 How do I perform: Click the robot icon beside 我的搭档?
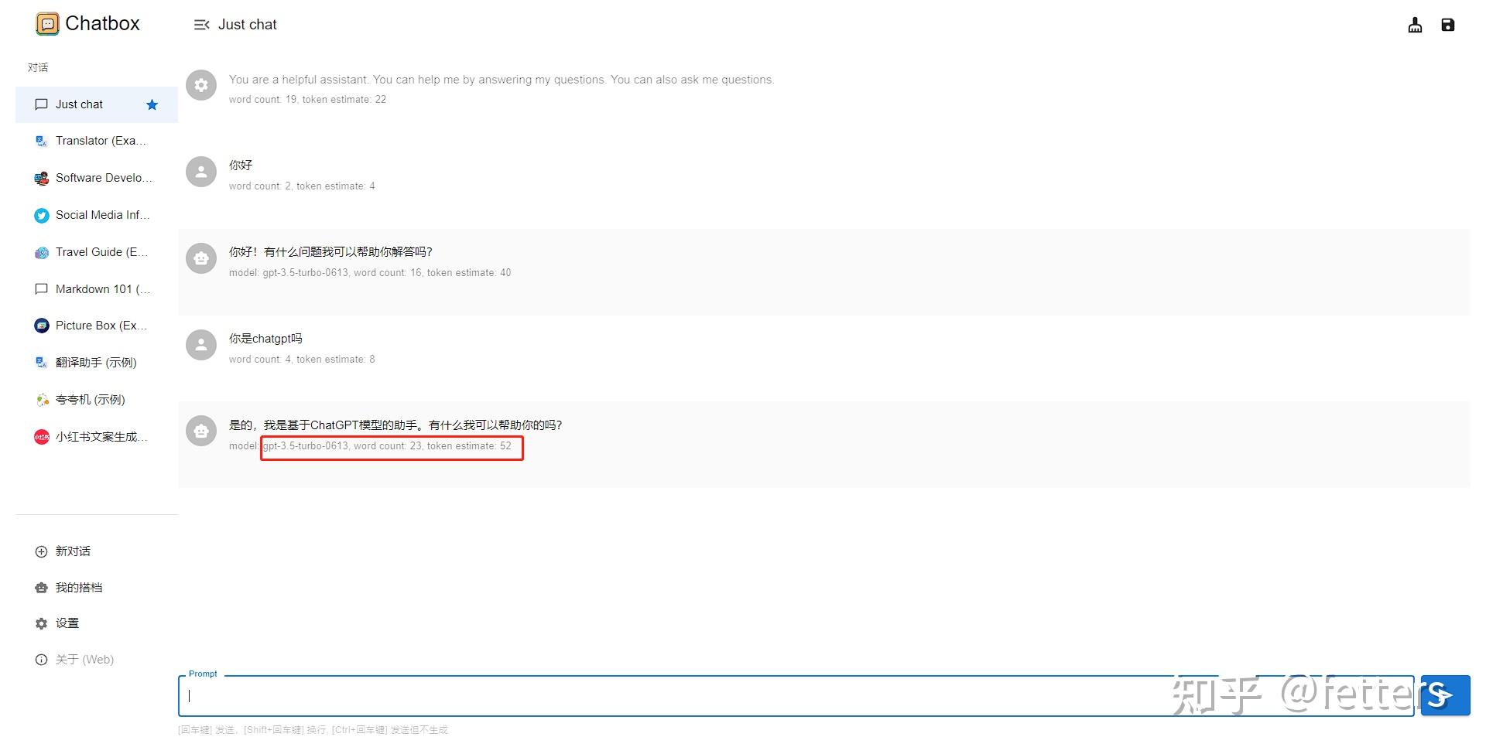(42, 589)
